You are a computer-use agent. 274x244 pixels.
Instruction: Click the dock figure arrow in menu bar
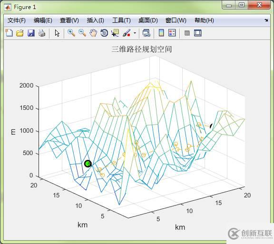(266, 20)
